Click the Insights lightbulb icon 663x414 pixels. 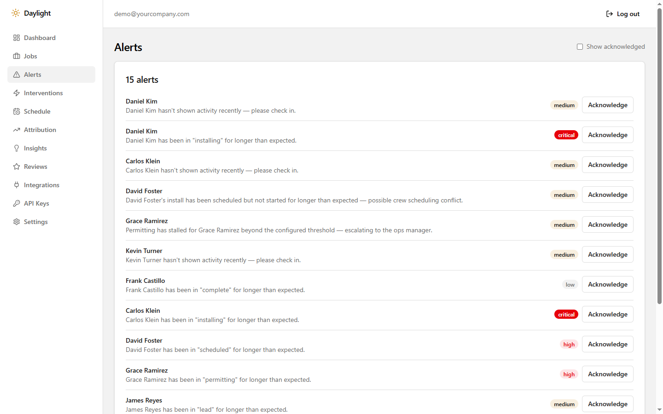coord(17,148)
